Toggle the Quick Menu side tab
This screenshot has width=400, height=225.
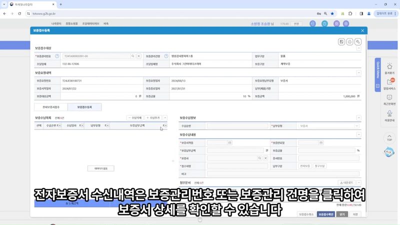378,74
